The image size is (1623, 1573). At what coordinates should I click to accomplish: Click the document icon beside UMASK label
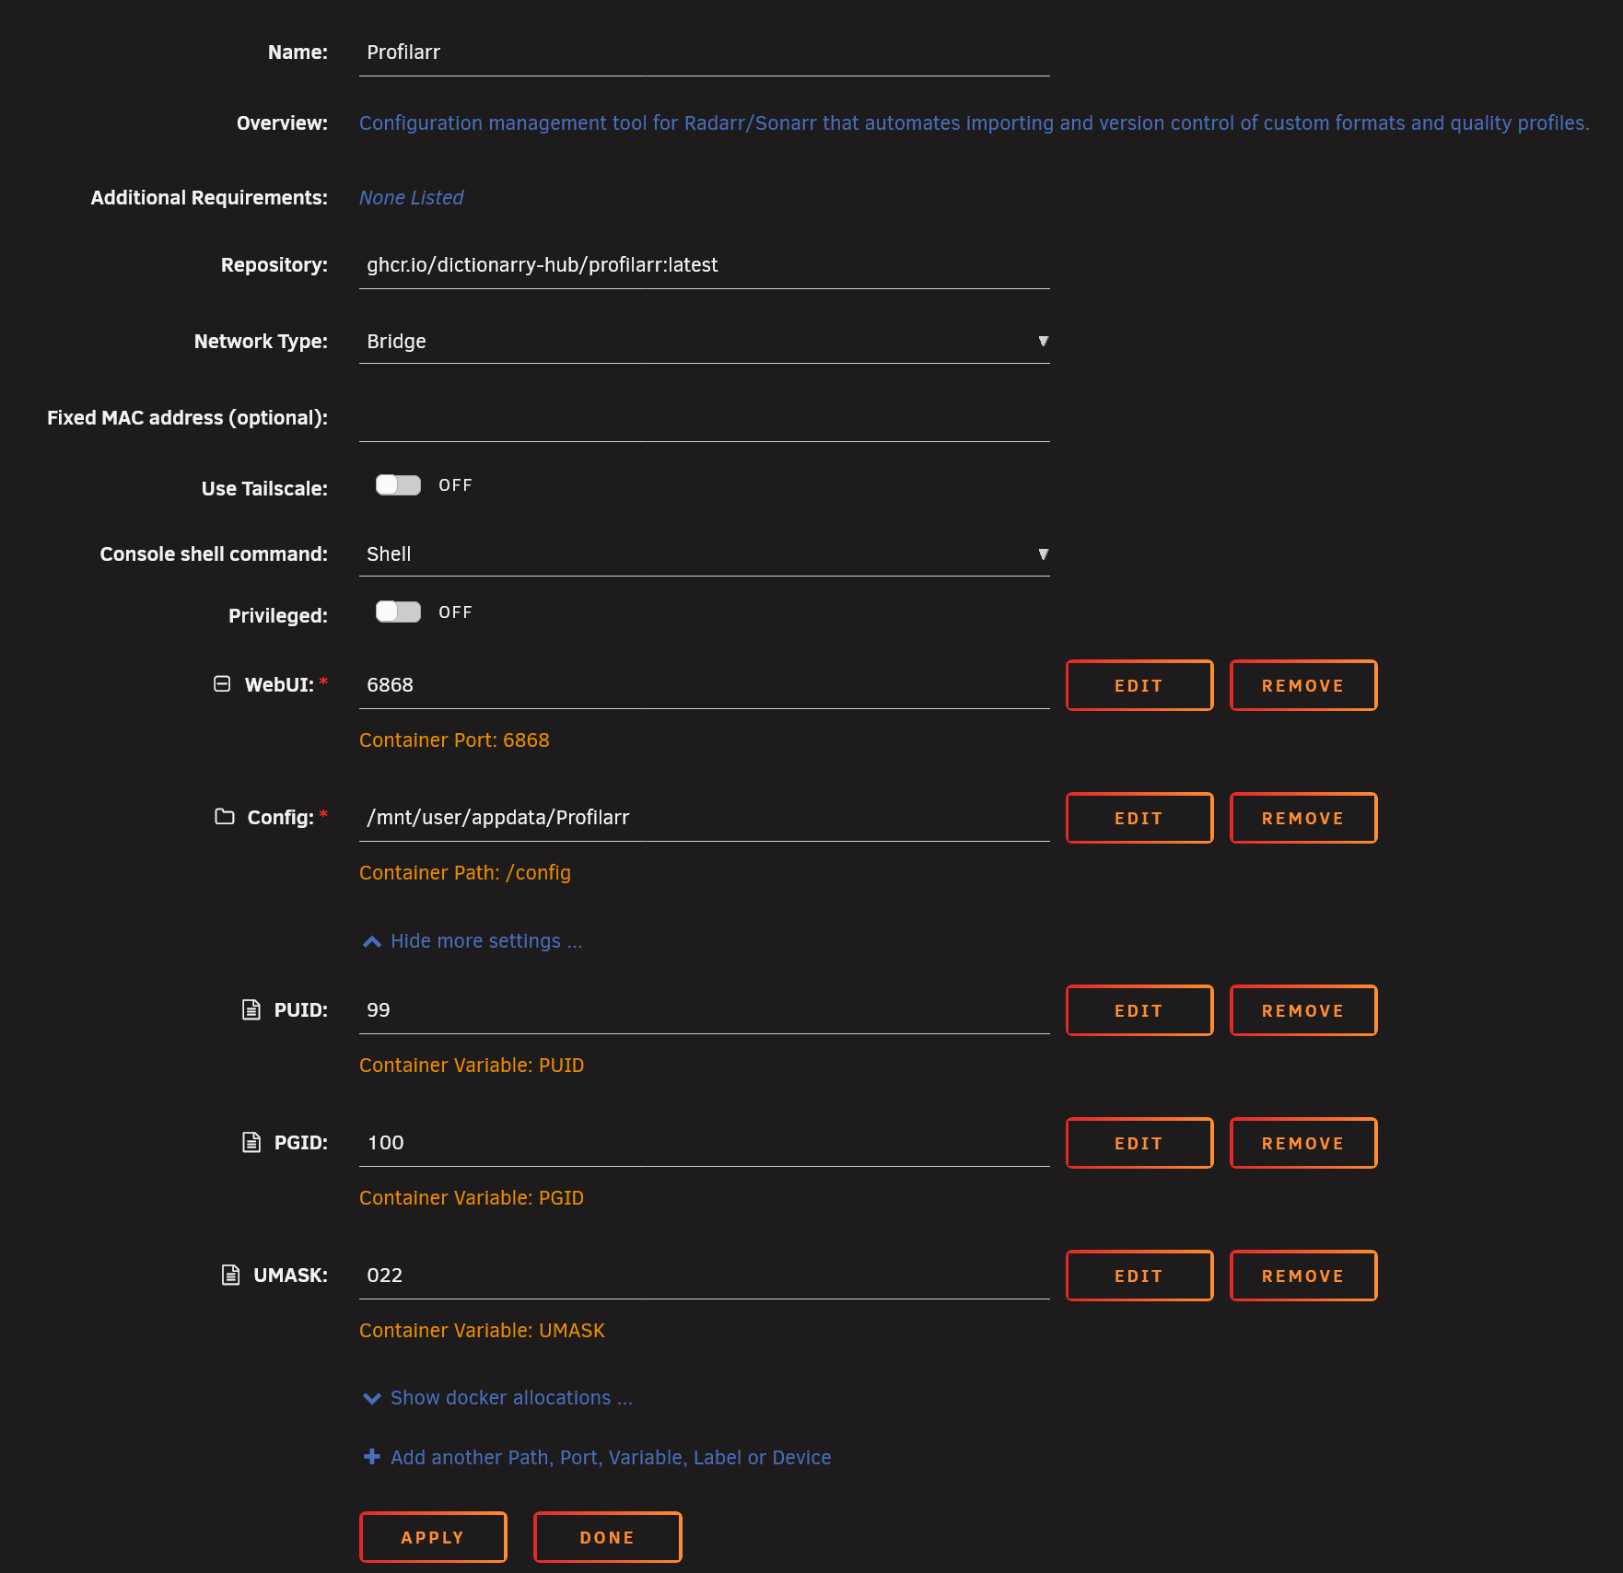coord(231,1275)
